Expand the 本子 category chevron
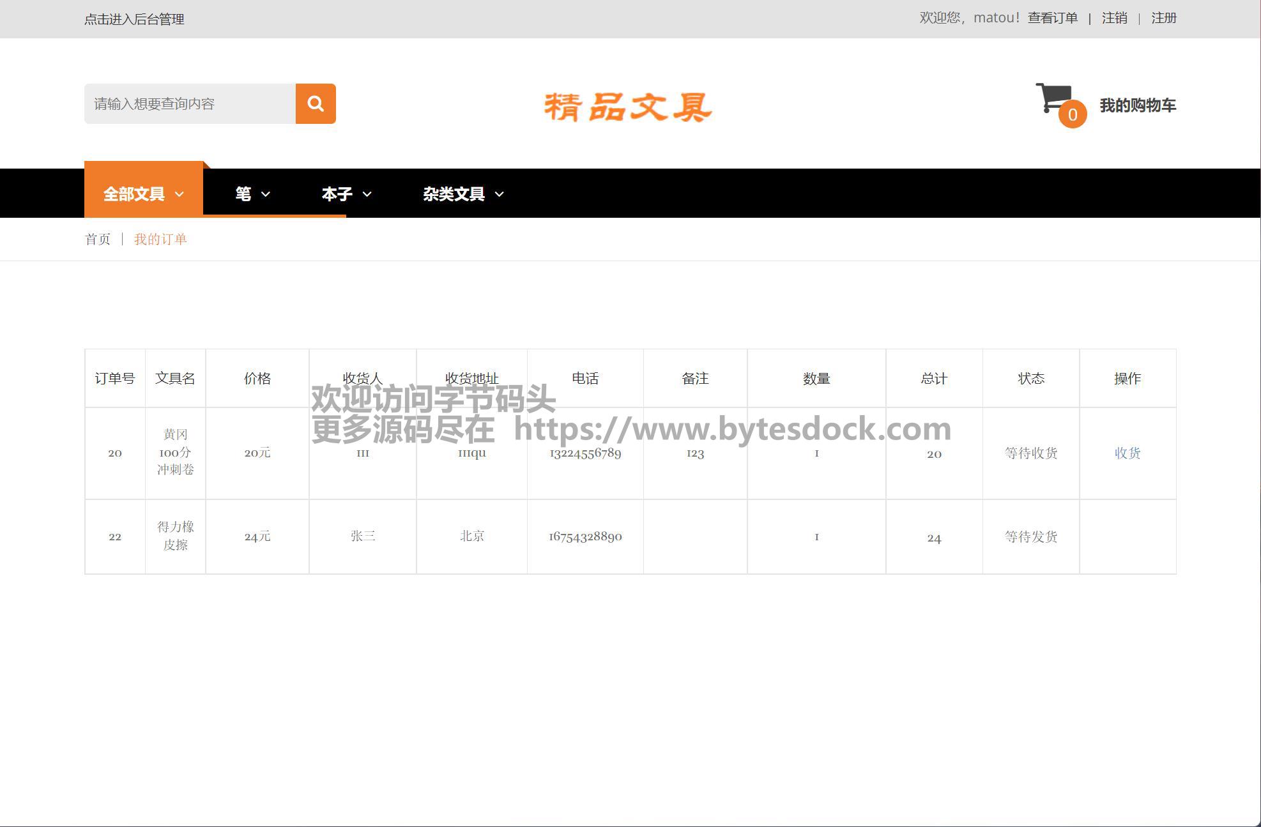The image size is (1261, 827). tap(367, 194)
